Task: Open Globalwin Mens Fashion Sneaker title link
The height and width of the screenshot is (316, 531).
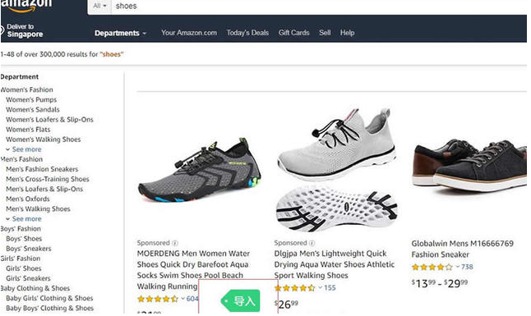Action: (462, 249)
